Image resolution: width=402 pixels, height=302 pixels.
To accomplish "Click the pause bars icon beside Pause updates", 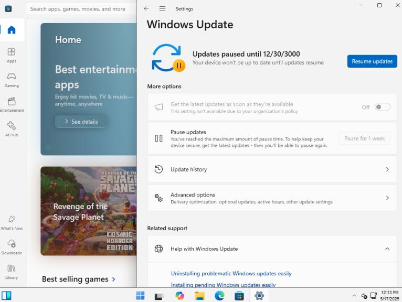I will click(x=158, y=138).
